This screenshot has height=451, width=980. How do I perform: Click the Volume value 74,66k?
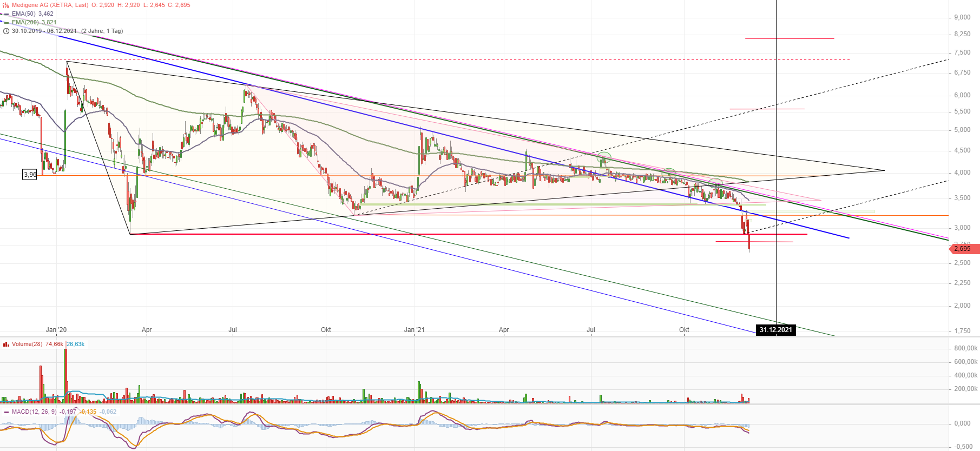55,344
